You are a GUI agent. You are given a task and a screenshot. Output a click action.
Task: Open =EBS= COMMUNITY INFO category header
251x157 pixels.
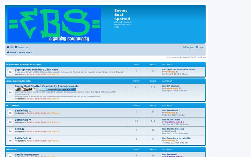tap(18, 81)
